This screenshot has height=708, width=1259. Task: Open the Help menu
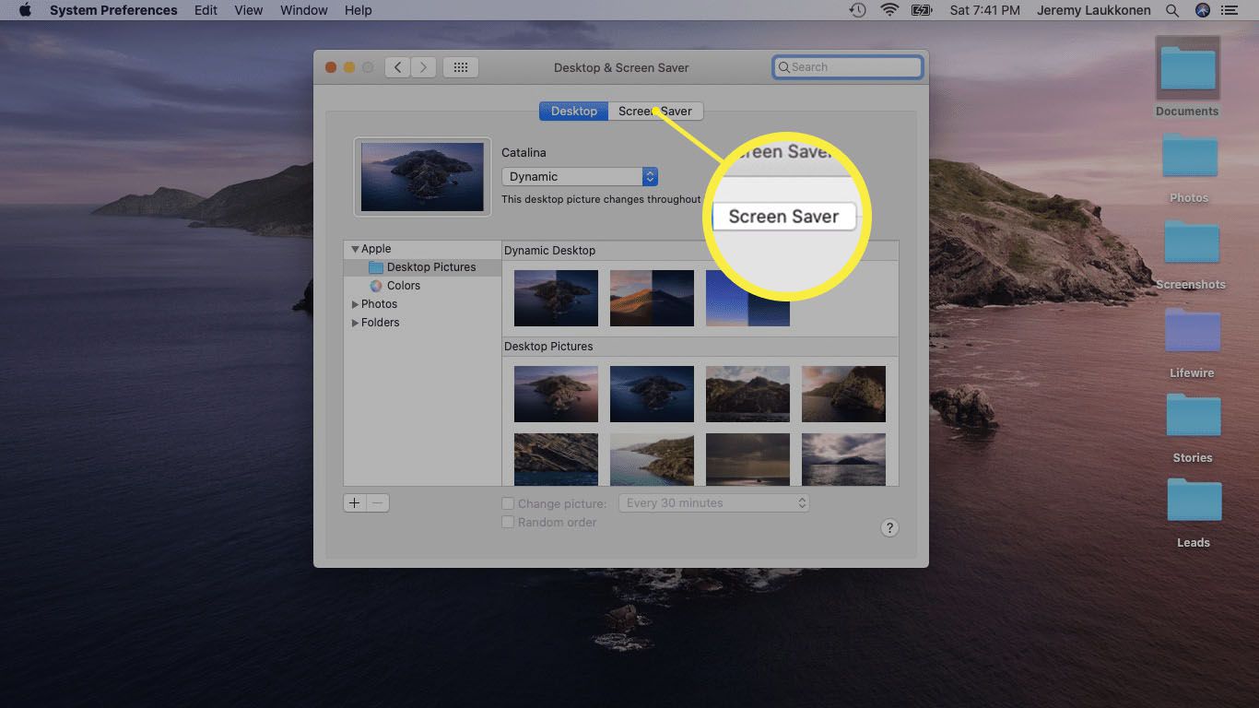click(x=358, y=10)
